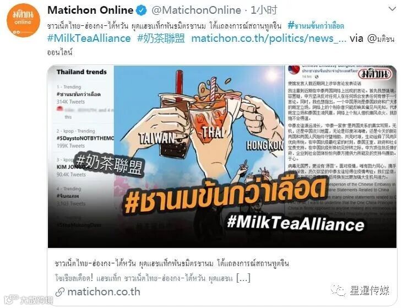Open the milk tea alliance card image

pos(222,156)
